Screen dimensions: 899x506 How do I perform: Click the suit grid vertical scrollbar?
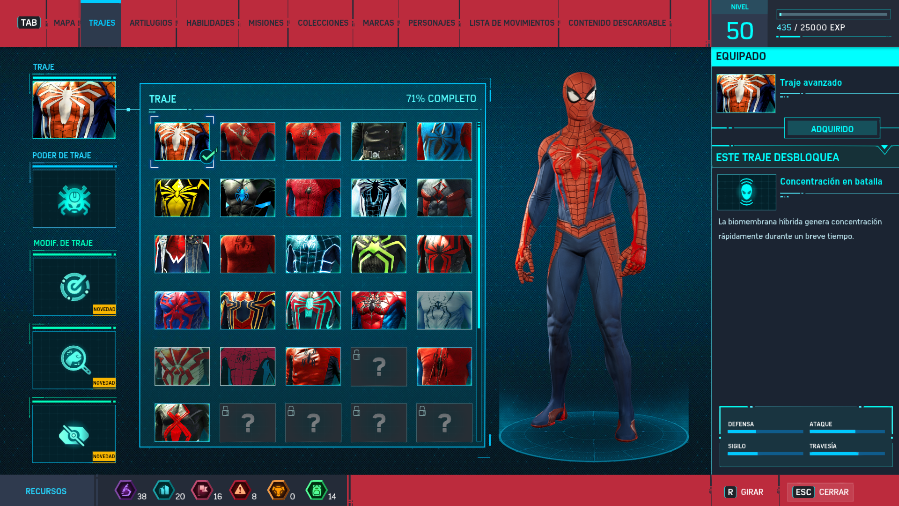(479, 281)
